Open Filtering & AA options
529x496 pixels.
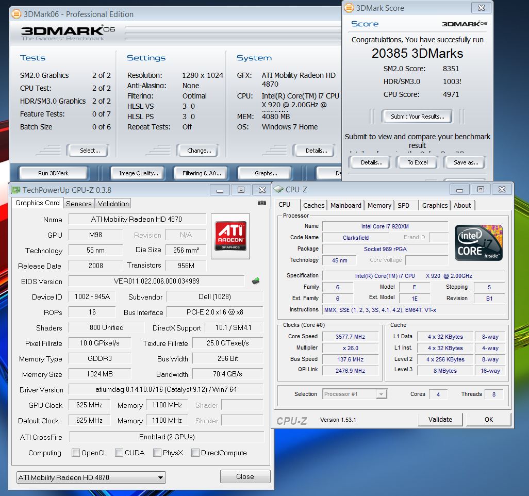202,173
